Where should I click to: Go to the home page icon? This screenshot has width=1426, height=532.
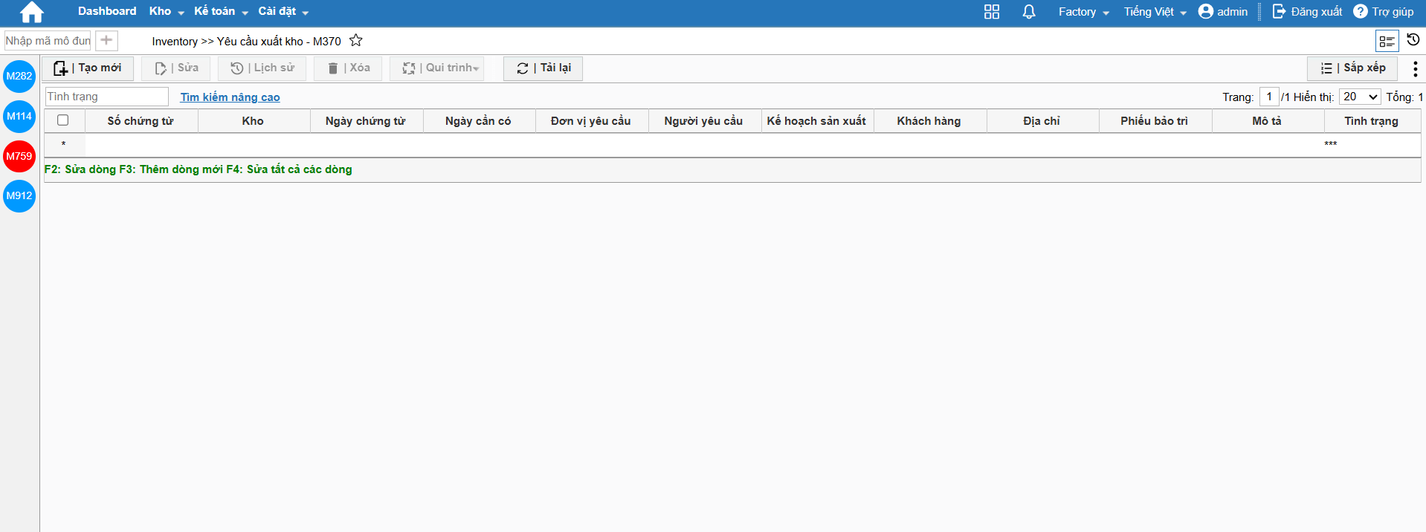coord(32,12)
